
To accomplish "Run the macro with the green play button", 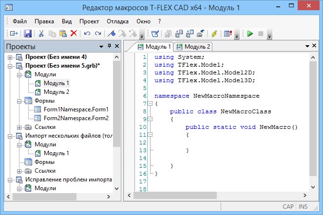I will [x=250, y=34].
